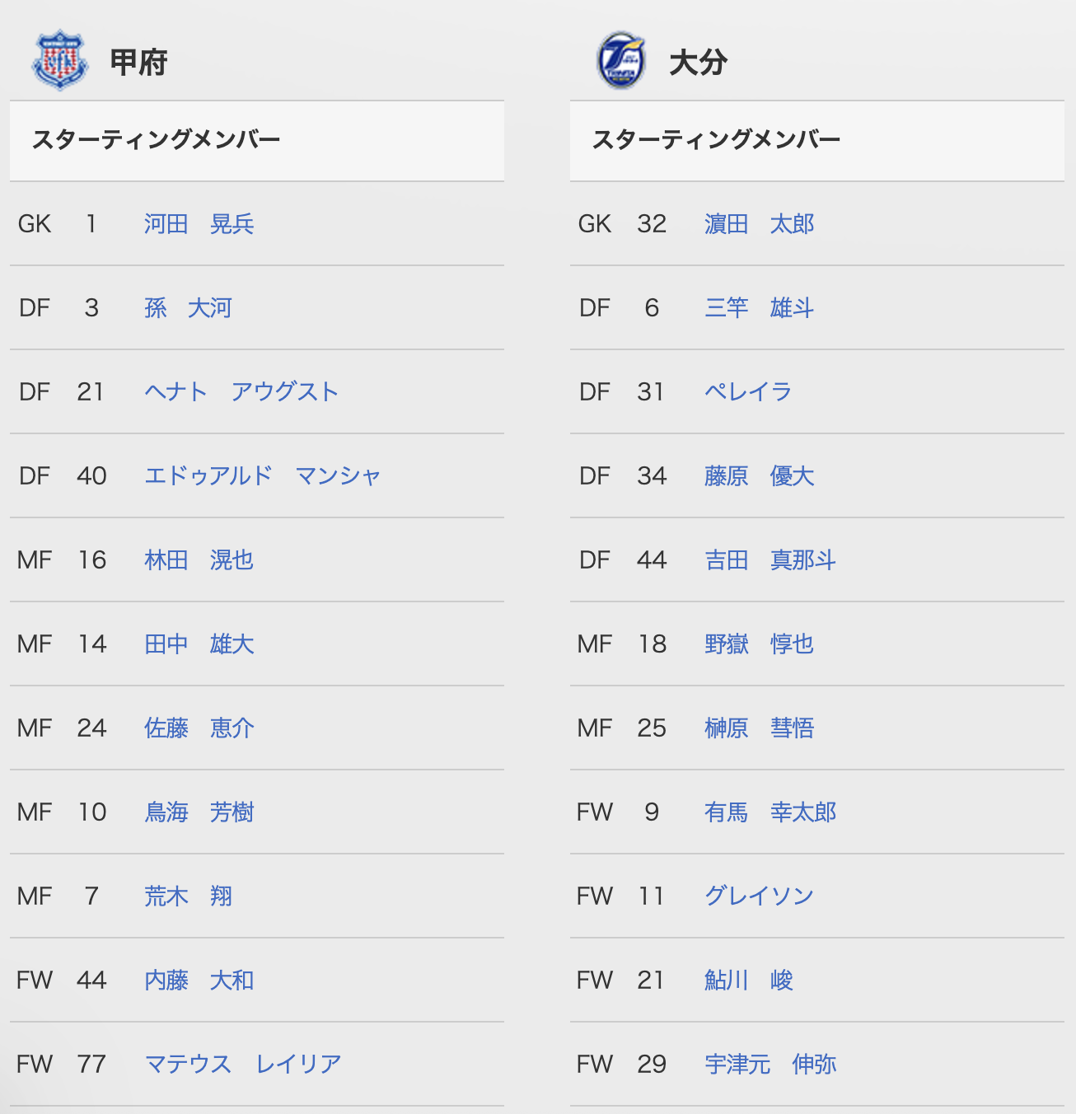Click 吉田 真那斗 in Oita lineup

770,560
